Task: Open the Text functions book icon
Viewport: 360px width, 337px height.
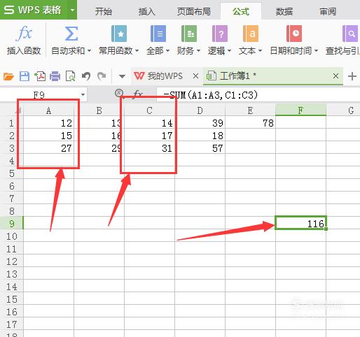Action: [251, 34]
